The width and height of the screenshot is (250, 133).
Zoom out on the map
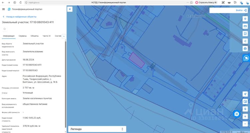(245, 124)
